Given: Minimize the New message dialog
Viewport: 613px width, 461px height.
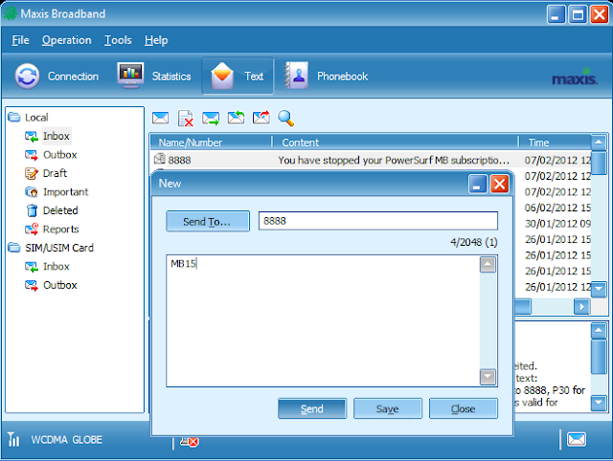Looking at the screenshot, I should [477, 184].
